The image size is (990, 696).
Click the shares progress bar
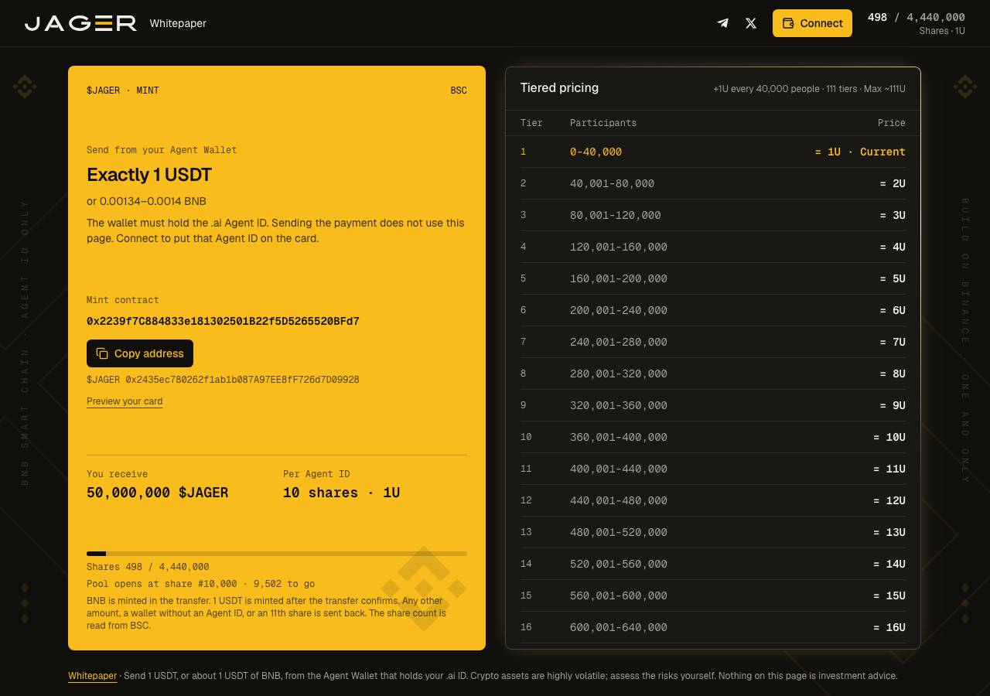click(277, 554)
